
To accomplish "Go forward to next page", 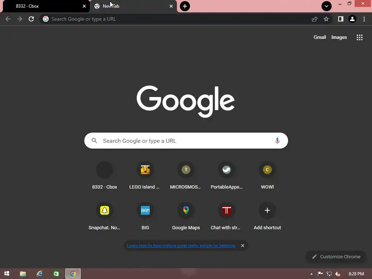I will (20, 19).
